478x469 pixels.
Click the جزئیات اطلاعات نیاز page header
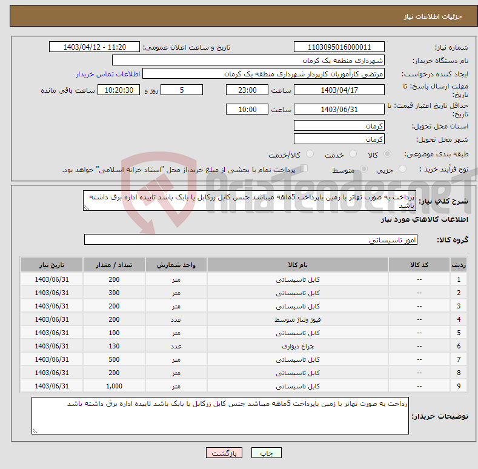[x=433, y=16]
